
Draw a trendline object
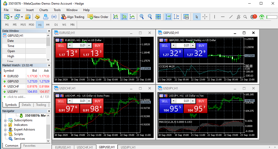(231, 17)
